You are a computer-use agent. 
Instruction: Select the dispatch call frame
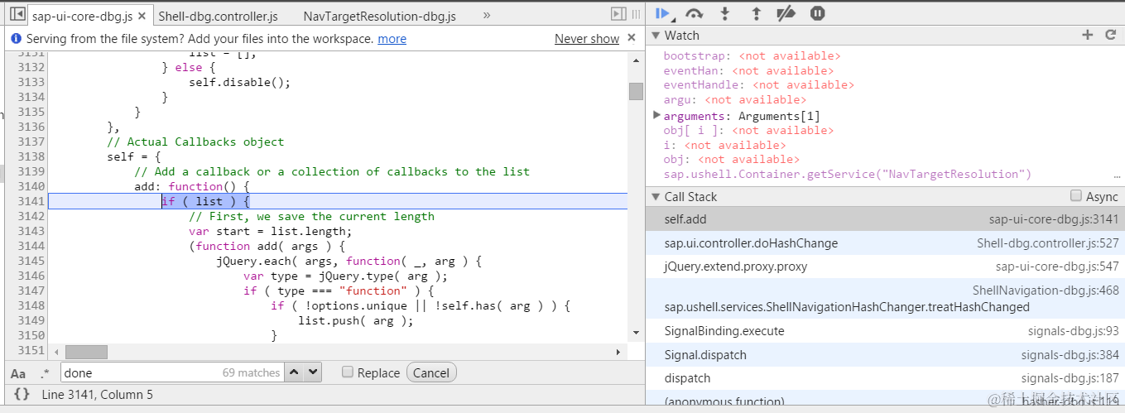(x=885, y=378)
